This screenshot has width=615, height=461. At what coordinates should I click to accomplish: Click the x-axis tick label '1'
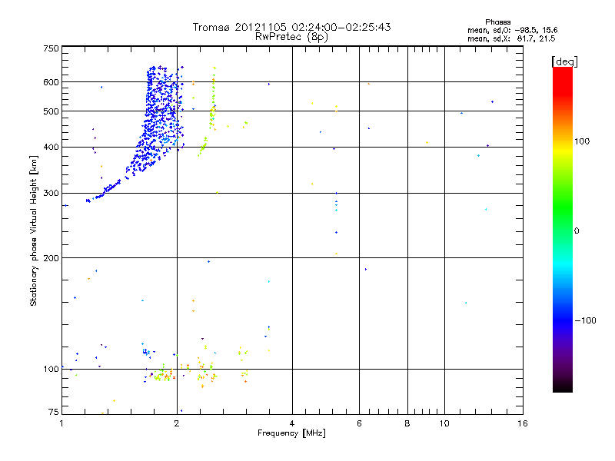61,423
